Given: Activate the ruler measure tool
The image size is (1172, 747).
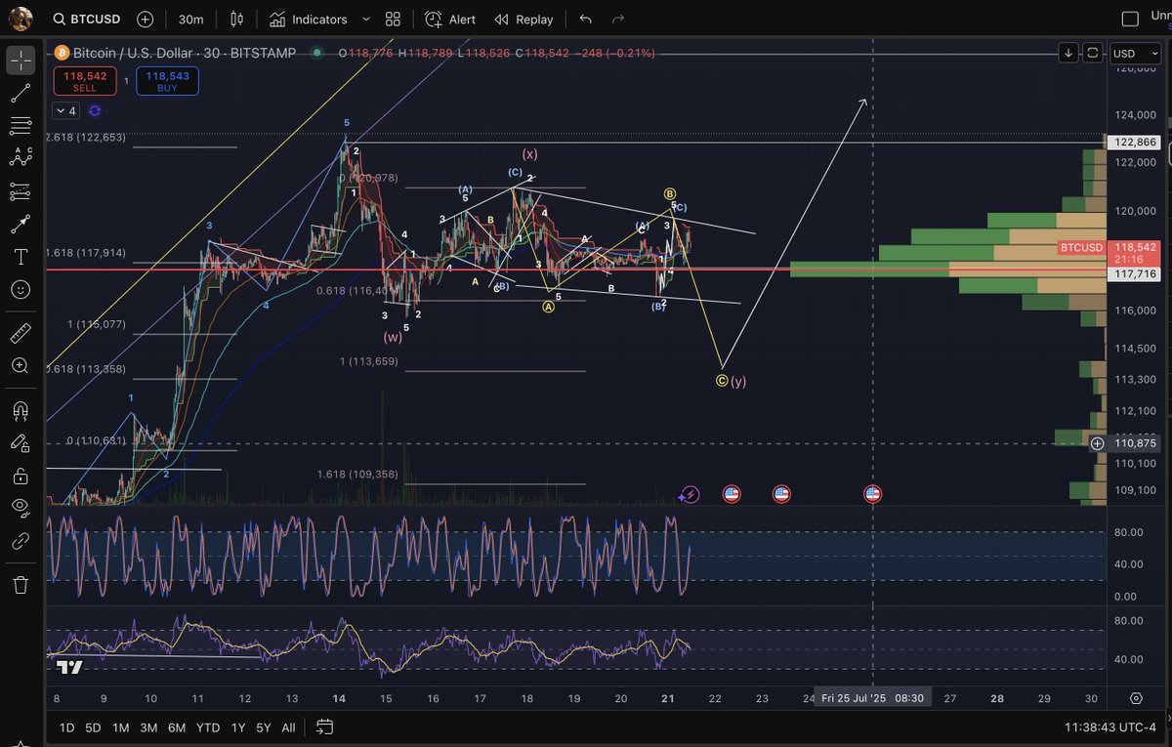Looking at the screenshot, I should click(x=21, y=334).
